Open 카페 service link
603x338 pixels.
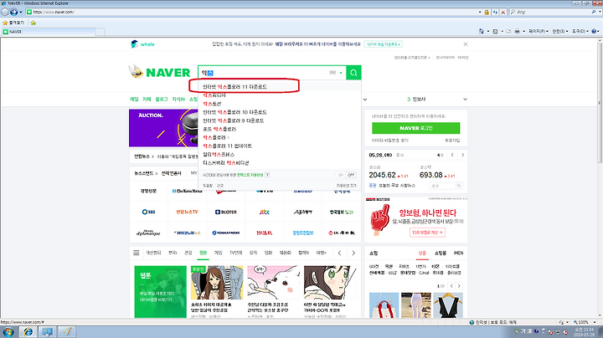[x=147, y=99]
